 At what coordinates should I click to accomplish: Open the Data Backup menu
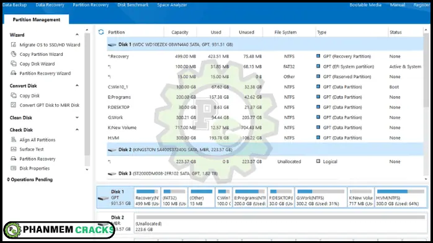click(15, 5)
